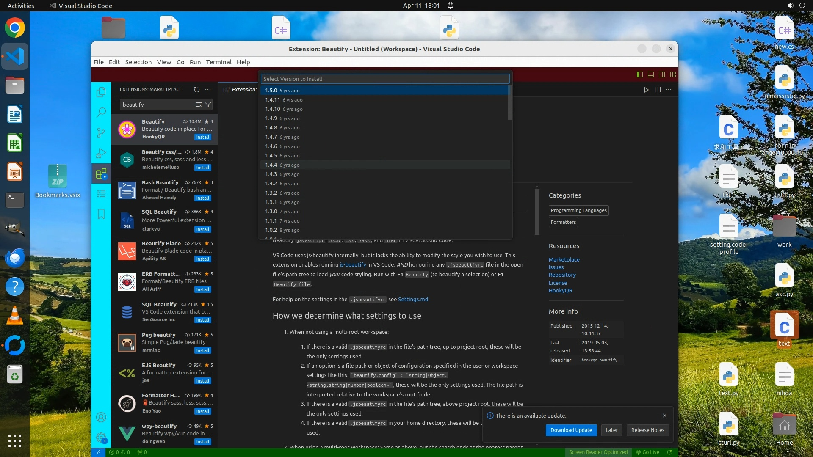Open the Source Control view
This screenshot has height=457, width=813.
pyautogui.click(x=101, y=132)
